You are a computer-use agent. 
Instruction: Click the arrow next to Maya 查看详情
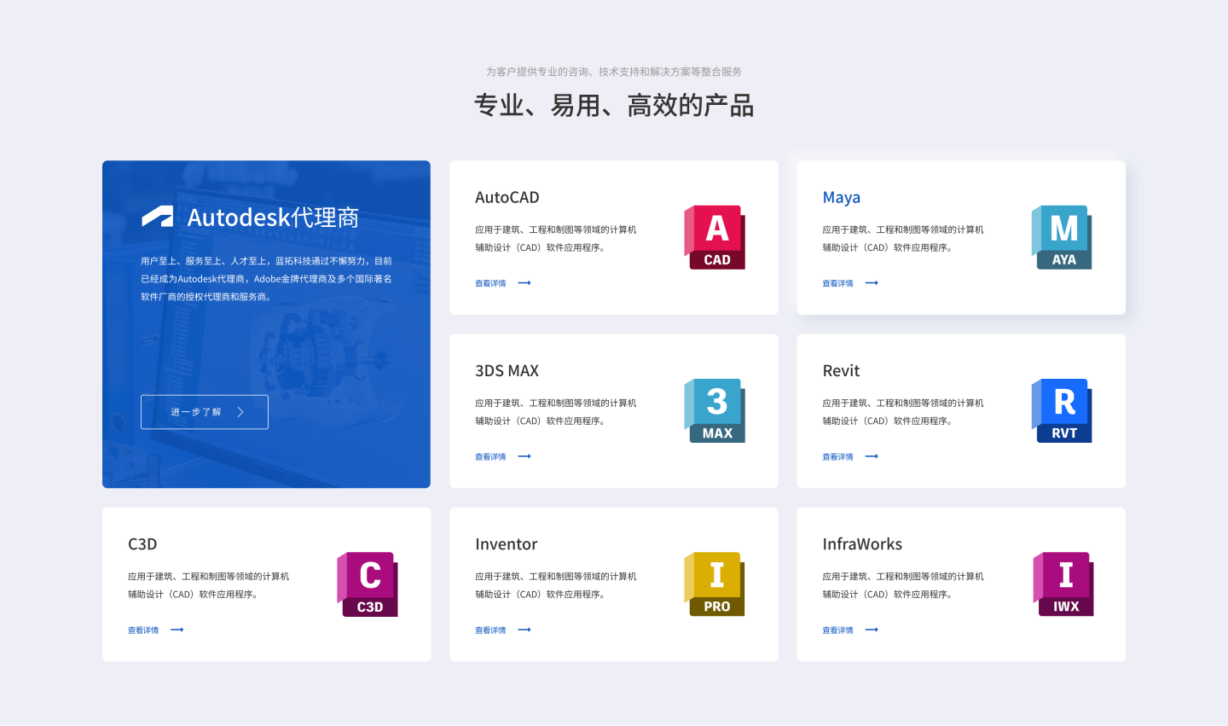point(872,283)
